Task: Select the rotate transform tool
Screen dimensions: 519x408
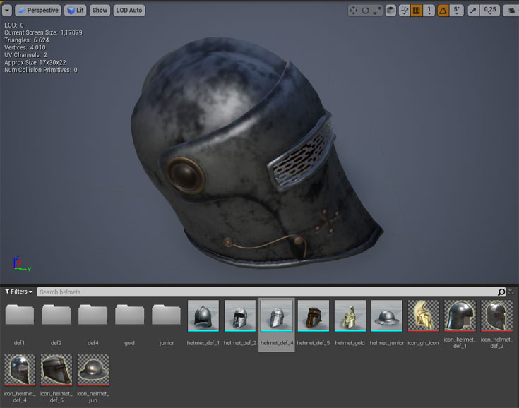Action: (365, 11)
